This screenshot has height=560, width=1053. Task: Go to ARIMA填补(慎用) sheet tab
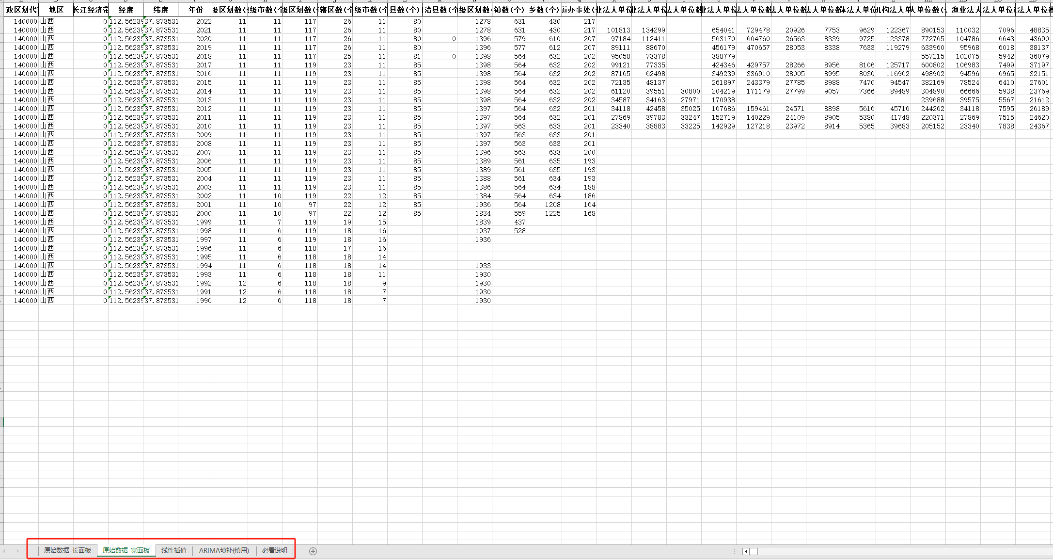[224, 551]
